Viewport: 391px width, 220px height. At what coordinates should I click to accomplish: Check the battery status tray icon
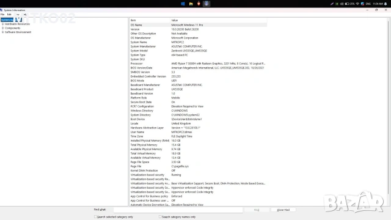(x=349, y=4)
